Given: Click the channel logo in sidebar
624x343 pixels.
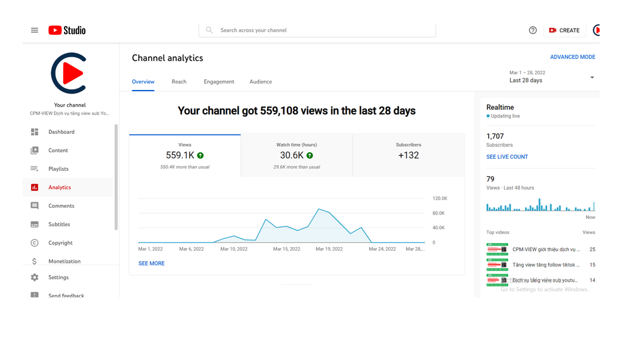Looking at the screenshot, I should tap(69, 73).
